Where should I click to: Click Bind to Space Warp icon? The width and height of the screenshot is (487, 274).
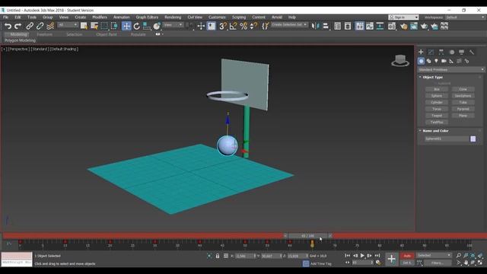click(x=50, y=26)
